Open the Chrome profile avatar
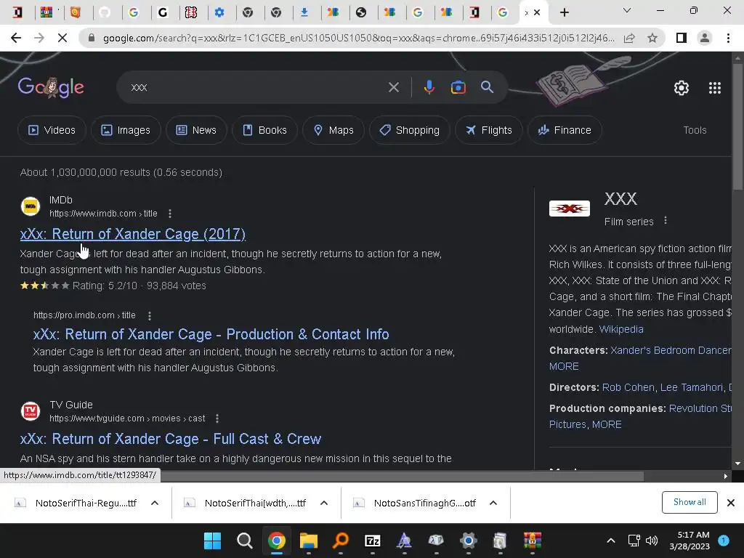744x558 pixels. click(x=705, y=38)
